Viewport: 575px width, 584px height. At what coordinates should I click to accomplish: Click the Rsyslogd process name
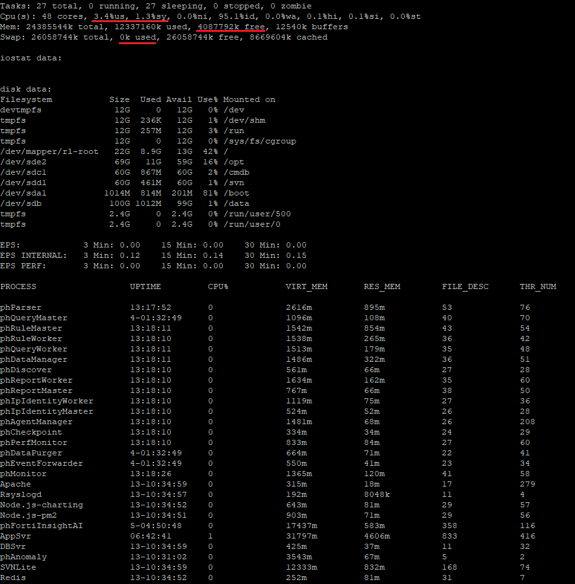tap(21, 496)
